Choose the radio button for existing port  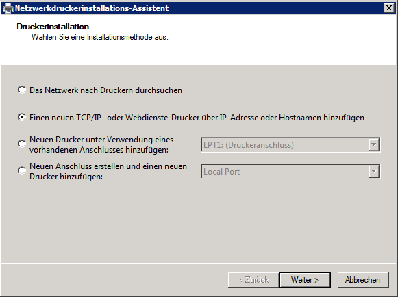click(x=22, y=144)
